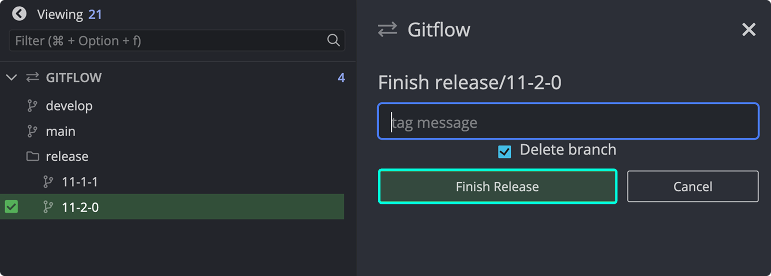Click the release folder icon

point(32,156)
